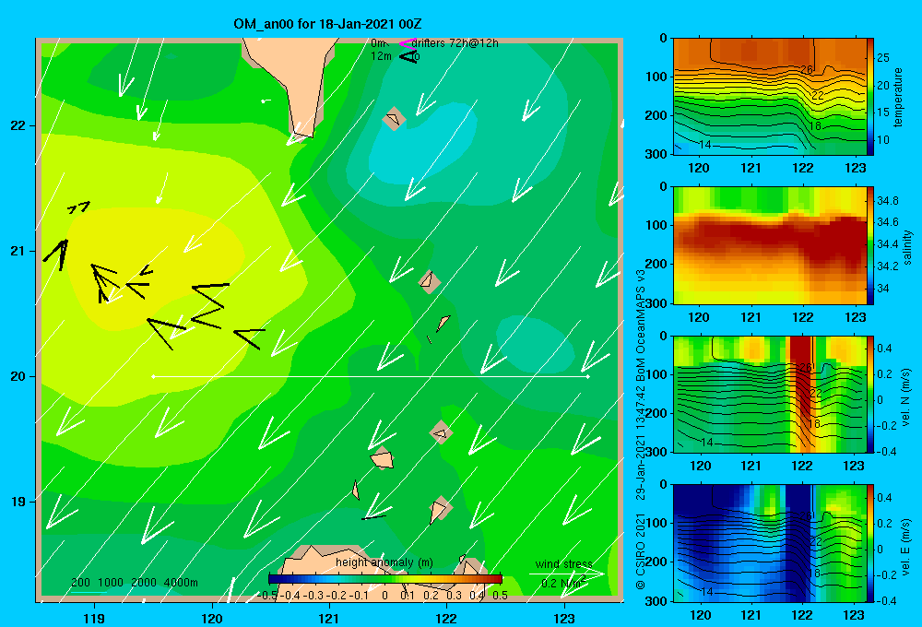Click '0.5' on the height anomaly color bar
922x627 pixels.
500,596
